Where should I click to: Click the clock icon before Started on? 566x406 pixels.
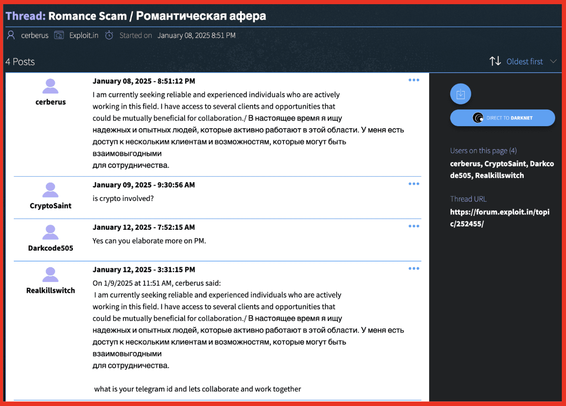pyautogui.click(x=109, y=35)
